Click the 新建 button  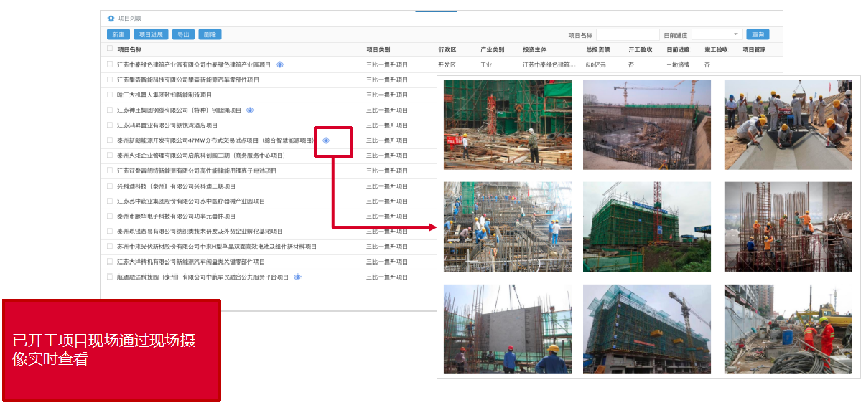118,34
